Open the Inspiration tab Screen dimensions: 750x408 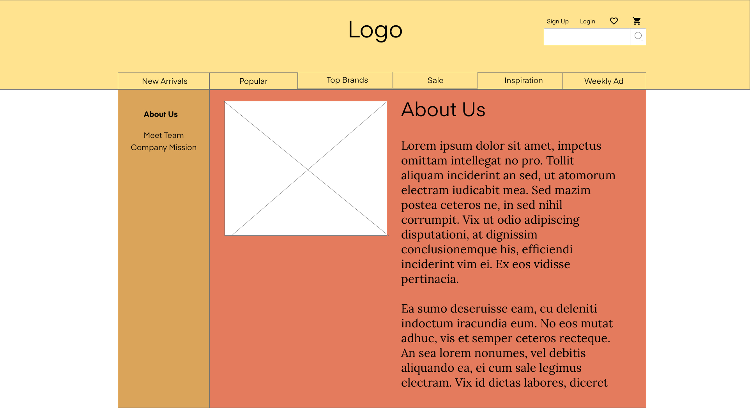[523, 81]
